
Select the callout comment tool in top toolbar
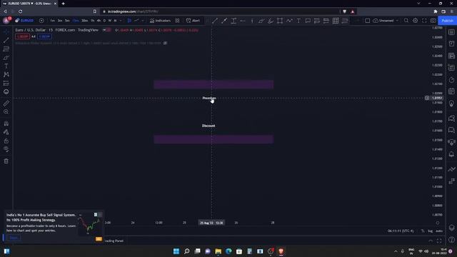308,21
